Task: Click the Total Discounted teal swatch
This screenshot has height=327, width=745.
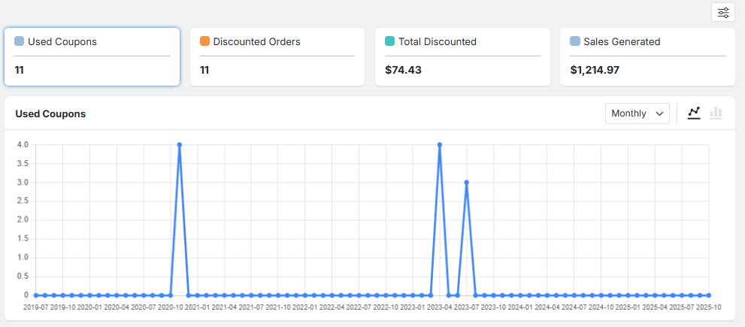Action: coord(389,42)
